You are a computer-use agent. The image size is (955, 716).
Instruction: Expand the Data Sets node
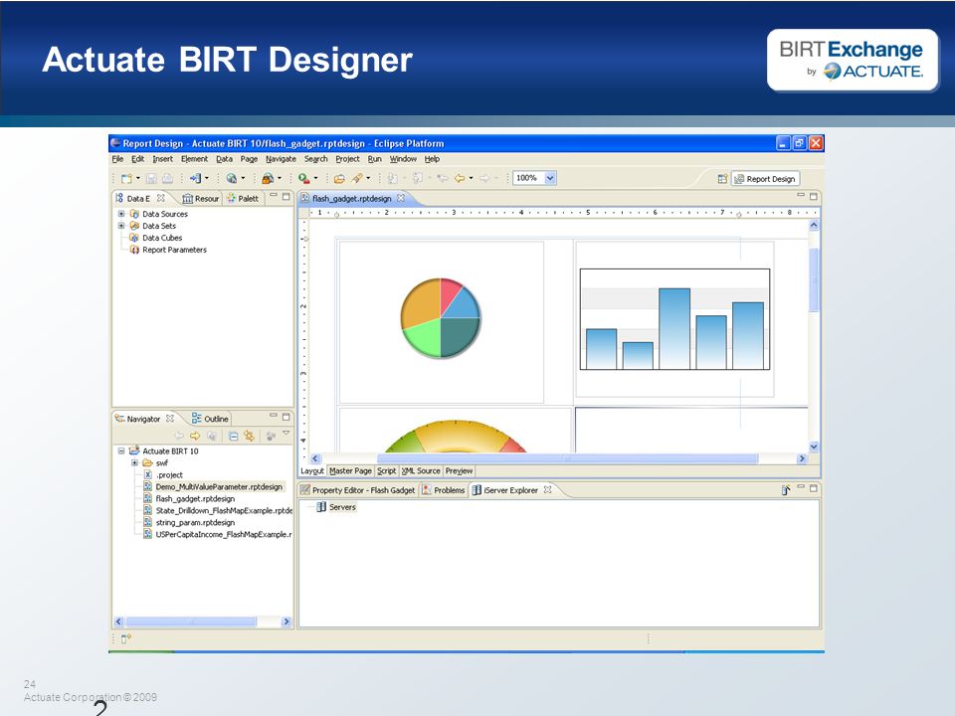121,226
